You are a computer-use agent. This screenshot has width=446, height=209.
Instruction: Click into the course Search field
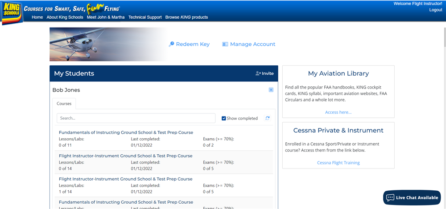[x=136, y=118]
